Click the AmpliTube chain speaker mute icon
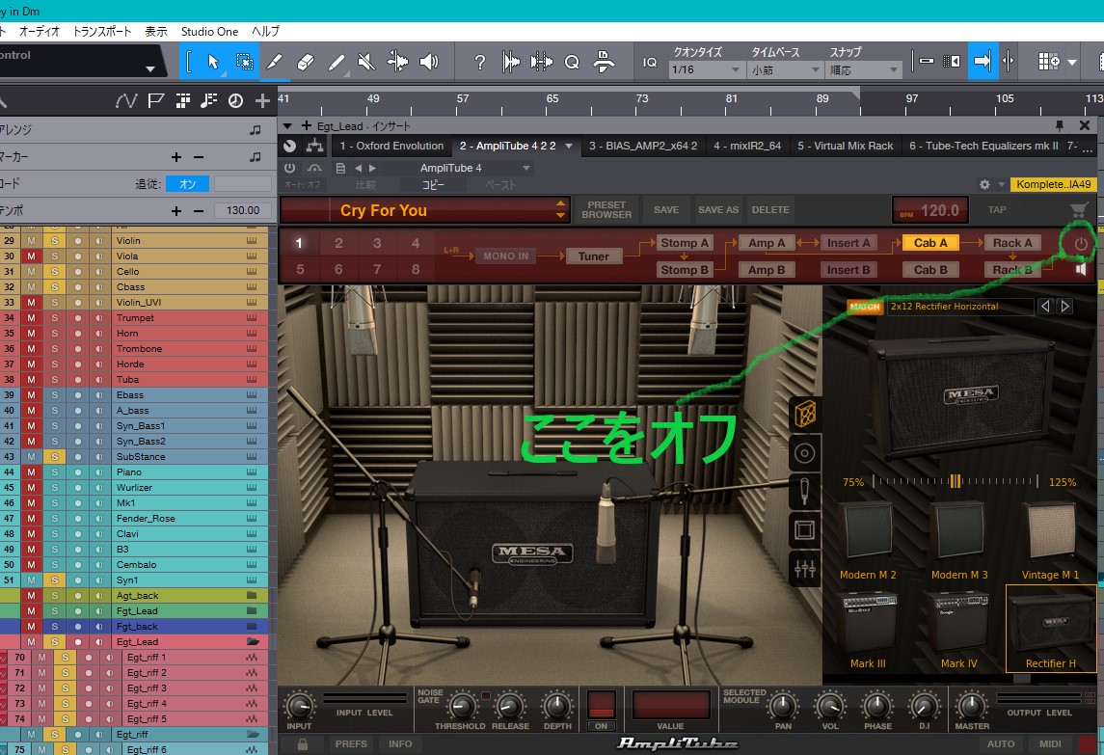Screen dimensions: 1104x755 pyautogui.click(x=1081, y=270)
